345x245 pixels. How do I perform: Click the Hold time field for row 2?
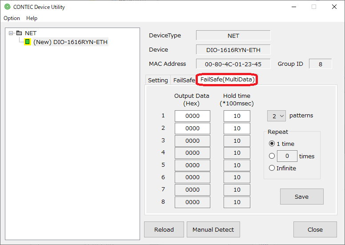coord(237,128)
